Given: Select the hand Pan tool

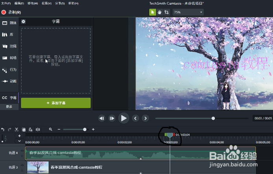Looking at the screenshot, I should click(x=159, y=12).
